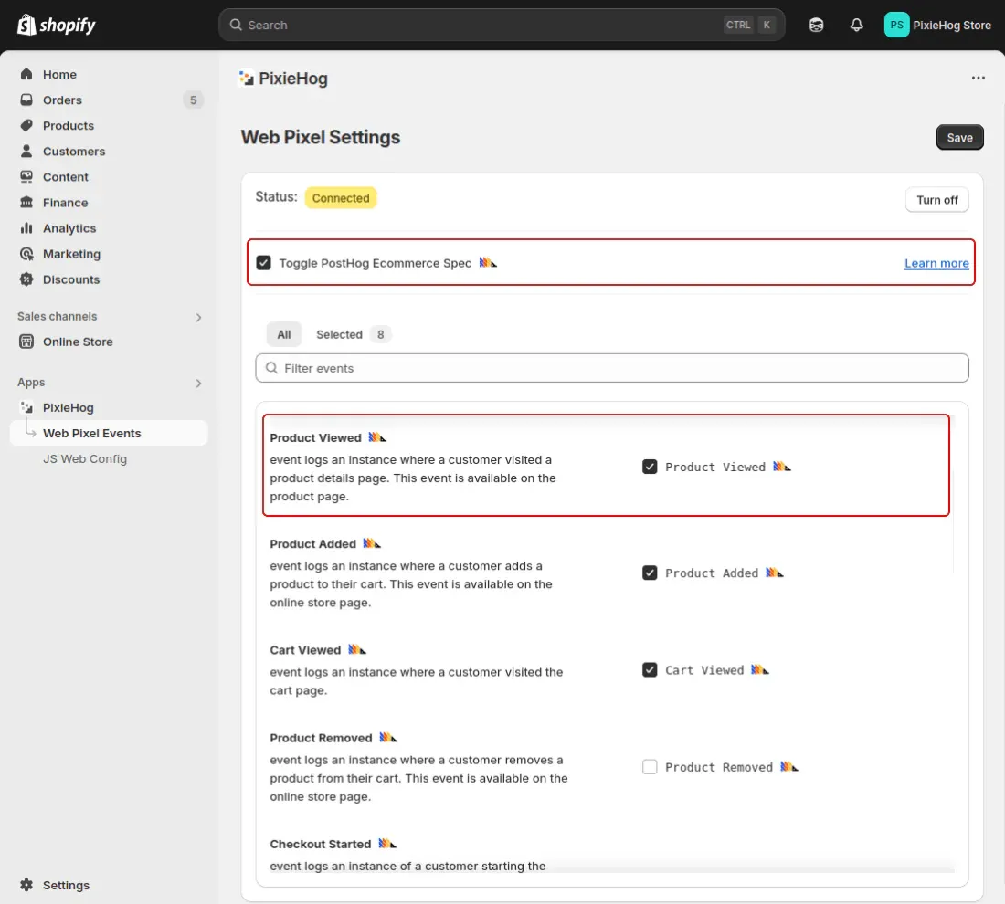Click the Turn off button
The image size is (1005, 904).
(x=936, y=200)
